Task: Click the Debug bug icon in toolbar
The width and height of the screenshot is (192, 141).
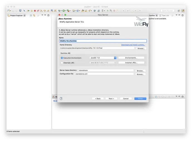Action: pos(59,11)
